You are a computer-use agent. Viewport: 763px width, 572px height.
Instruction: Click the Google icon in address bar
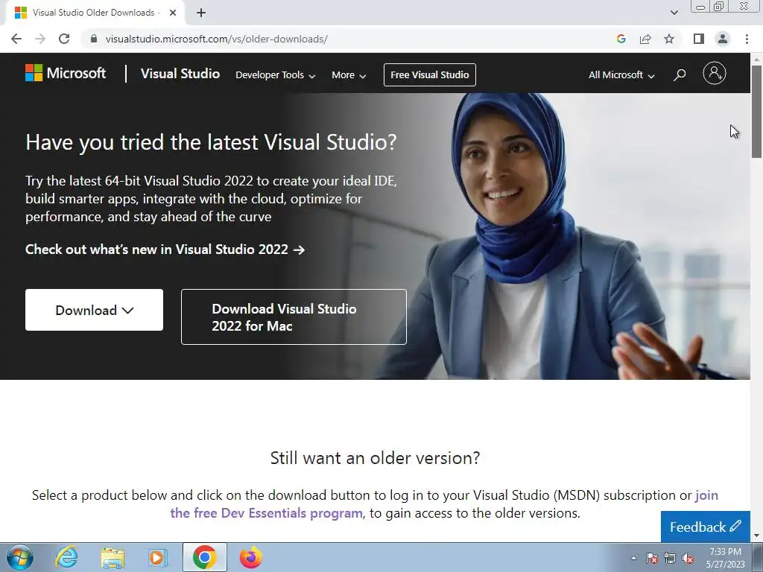621,39
